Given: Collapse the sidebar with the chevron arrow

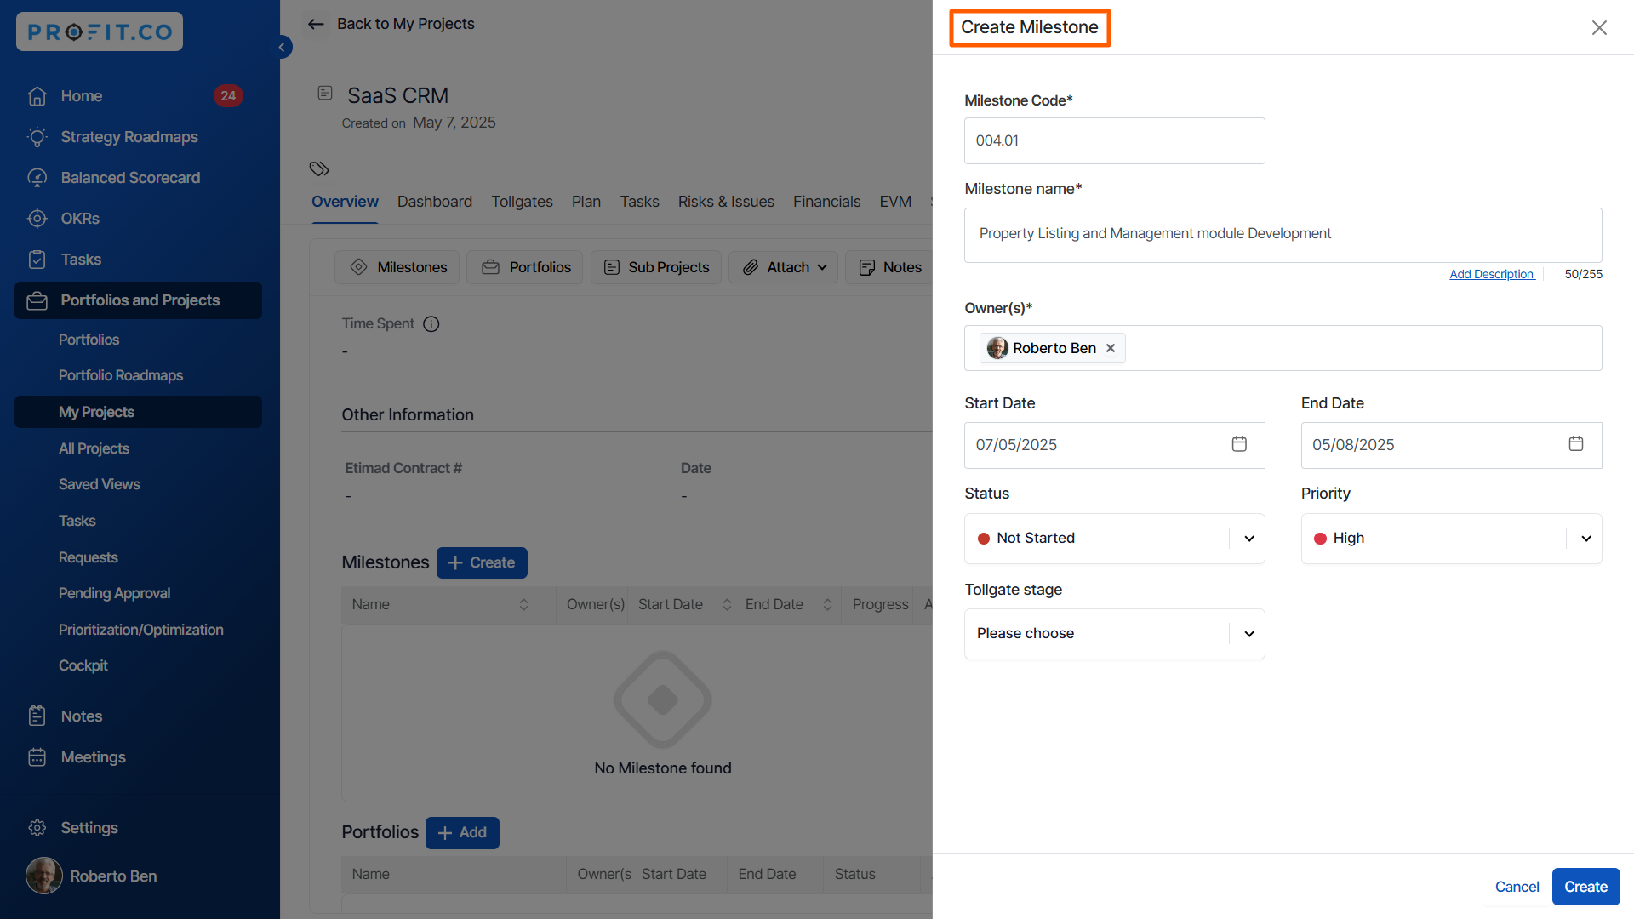Looking at the screenshot, I should [x=282, y=48].
